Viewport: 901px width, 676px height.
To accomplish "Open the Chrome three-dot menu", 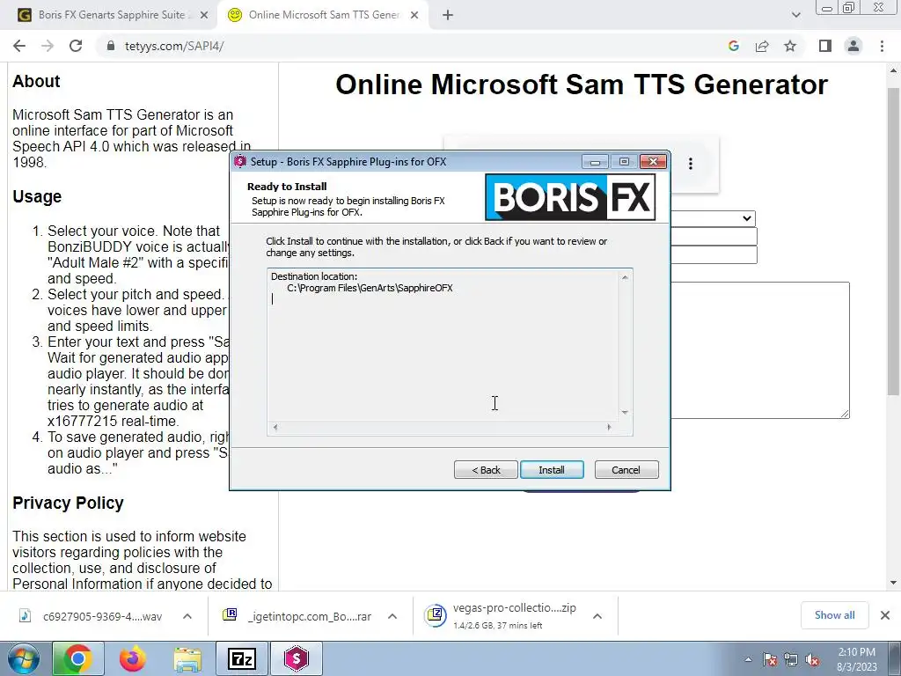I will [882, 46].
